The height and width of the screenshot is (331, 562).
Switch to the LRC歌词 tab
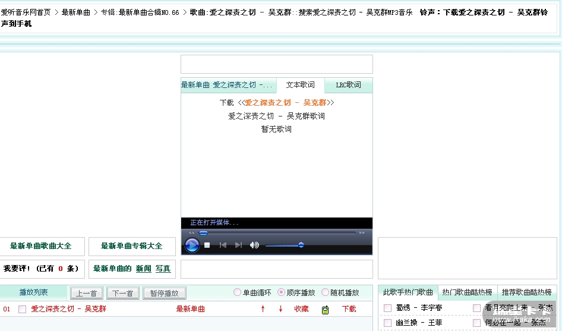pyautogui.click(x=348, y=85)
